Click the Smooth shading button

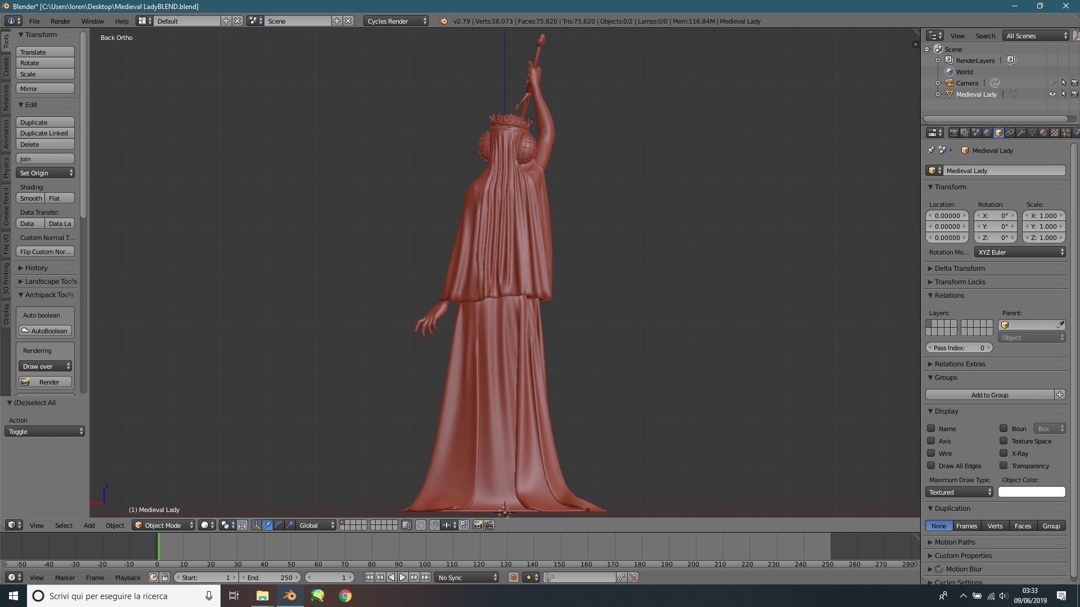(x=30, y=198)
